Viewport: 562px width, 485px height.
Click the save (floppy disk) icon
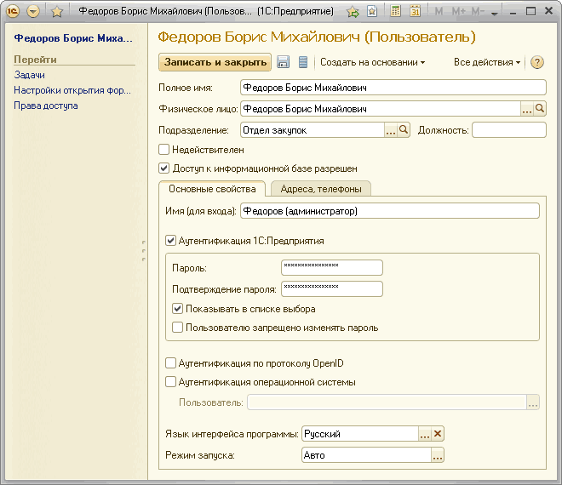point(284,62)
